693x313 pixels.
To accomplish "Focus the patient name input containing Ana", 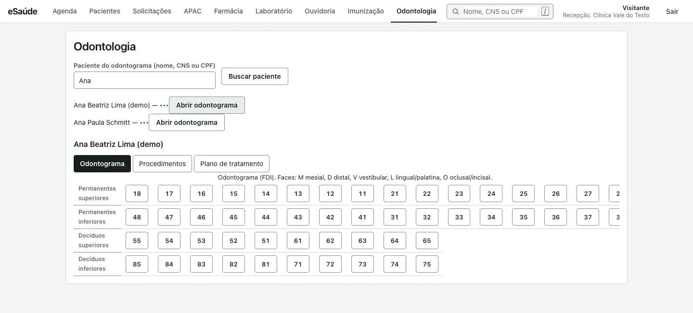I will (144, 81).
